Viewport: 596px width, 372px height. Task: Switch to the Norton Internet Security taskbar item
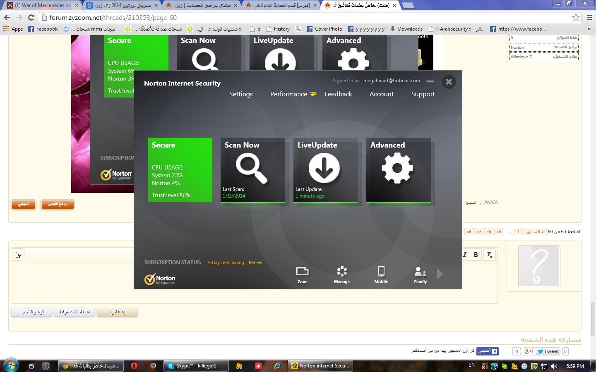pyautogui.click(x=321, y=366)
